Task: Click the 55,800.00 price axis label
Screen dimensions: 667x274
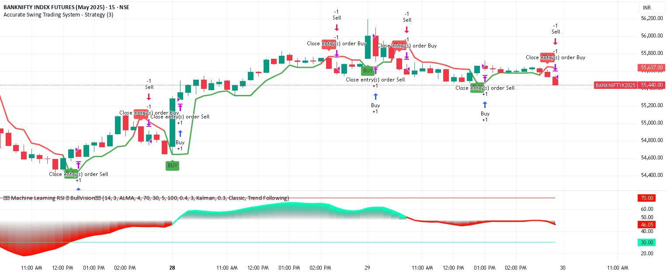Action: [x=652, y=53]
